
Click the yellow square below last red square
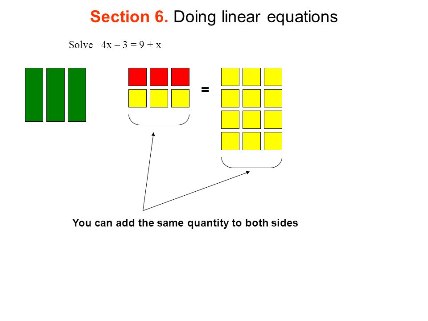[x=181, y=98]
